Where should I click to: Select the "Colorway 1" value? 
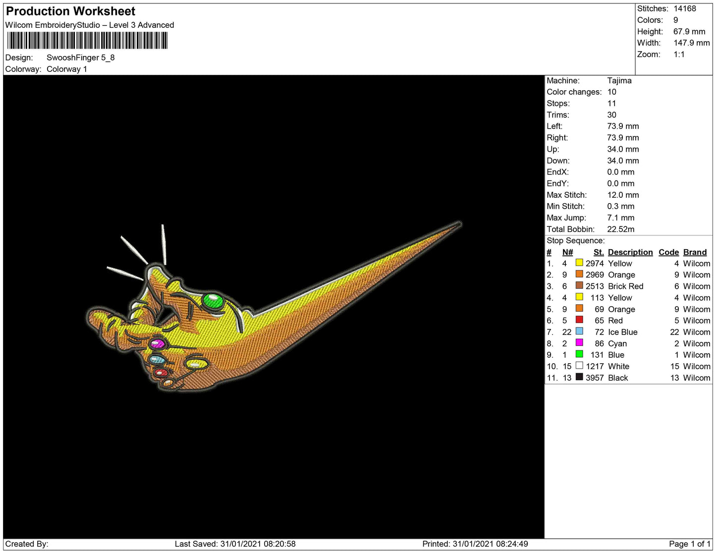click(67, 69)
